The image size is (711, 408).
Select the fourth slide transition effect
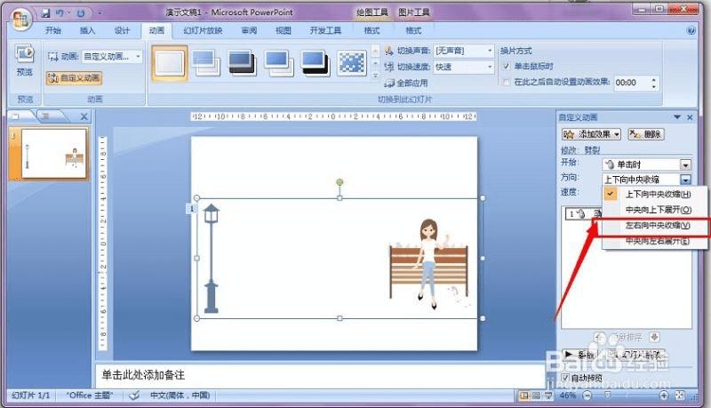(x=278, y=63)
